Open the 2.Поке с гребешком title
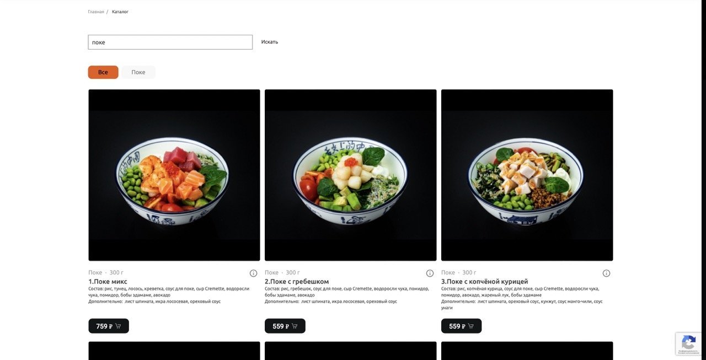This screenshot has height=360, width=706. (x=297, y=282)
